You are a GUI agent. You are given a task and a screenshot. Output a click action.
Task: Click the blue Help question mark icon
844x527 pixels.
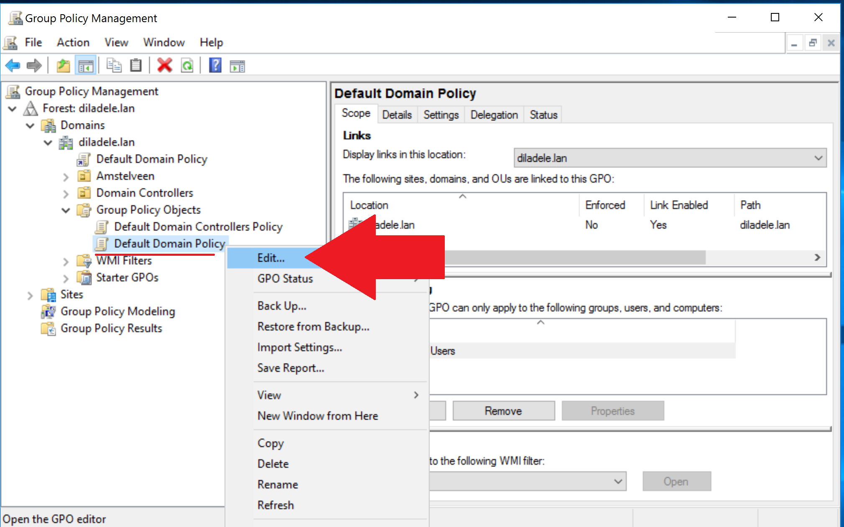(x=215, y=66)
